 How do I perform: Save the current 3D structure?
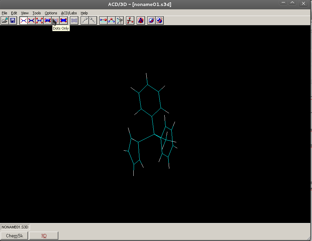(x=13, y=20)
